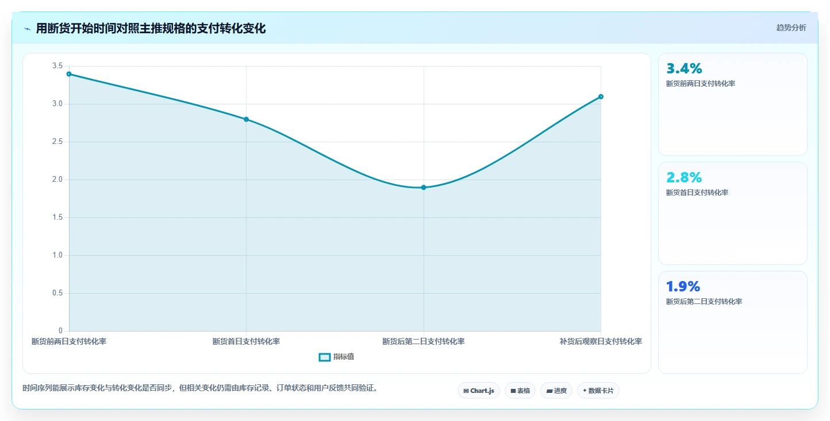Select the Chart.js tag chip
The height and width of the screenshot is (421, 830).
pos(479,391)
